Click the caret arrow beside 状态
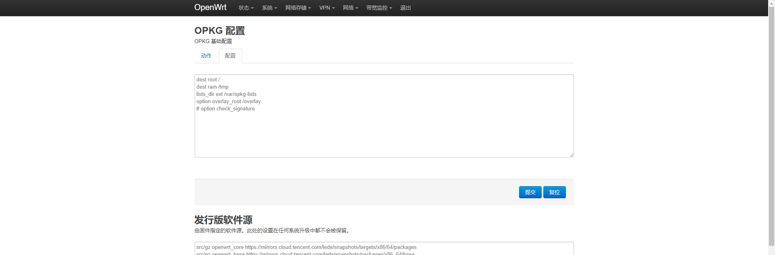This screenshot has width=775, height=255. pyautogui.click(x=252, y=8)
